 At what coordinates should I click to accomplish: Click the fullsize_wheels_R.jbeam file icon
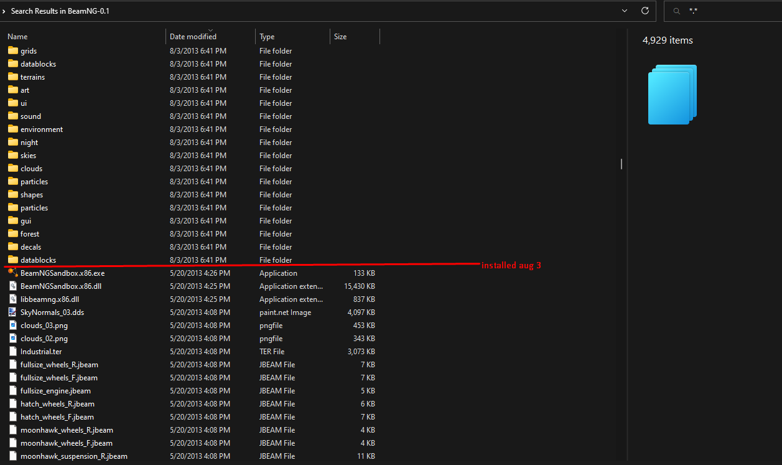(x=13, y=364)
